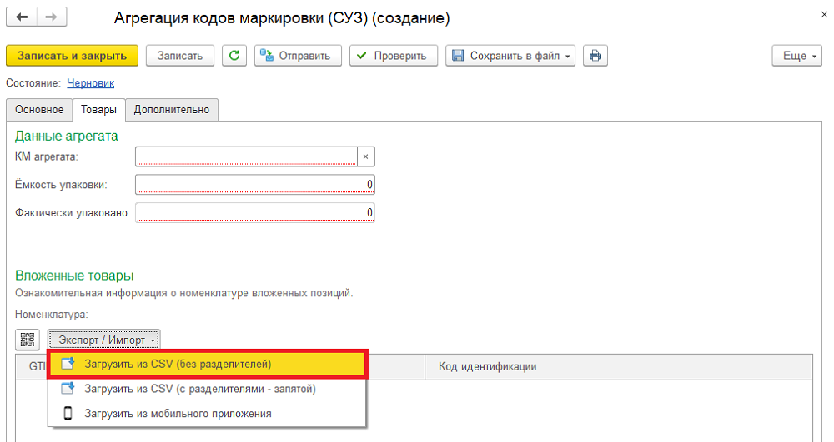This screenshot has height=442, width=834.
Task: Click the barcode scan icon button
Action: point(28,340)
